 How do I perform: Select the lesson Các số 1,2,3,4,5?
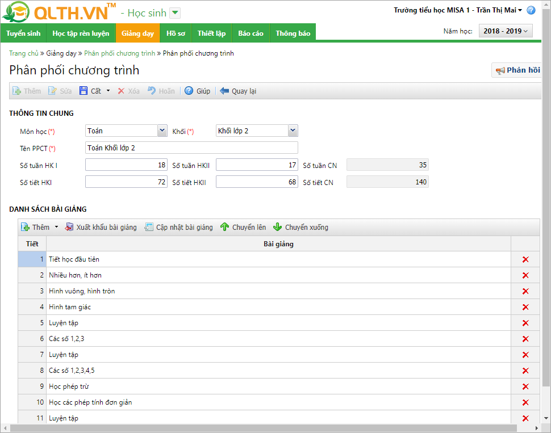pos(278,371)
